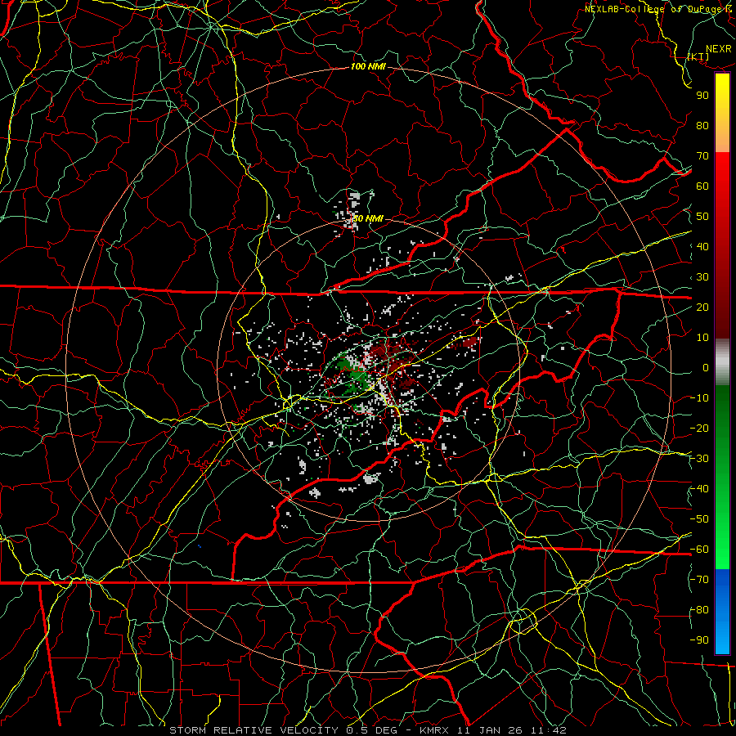Click the -70 value on the velocity scale
Screen dimensions: 736x736
pos(699,580)
